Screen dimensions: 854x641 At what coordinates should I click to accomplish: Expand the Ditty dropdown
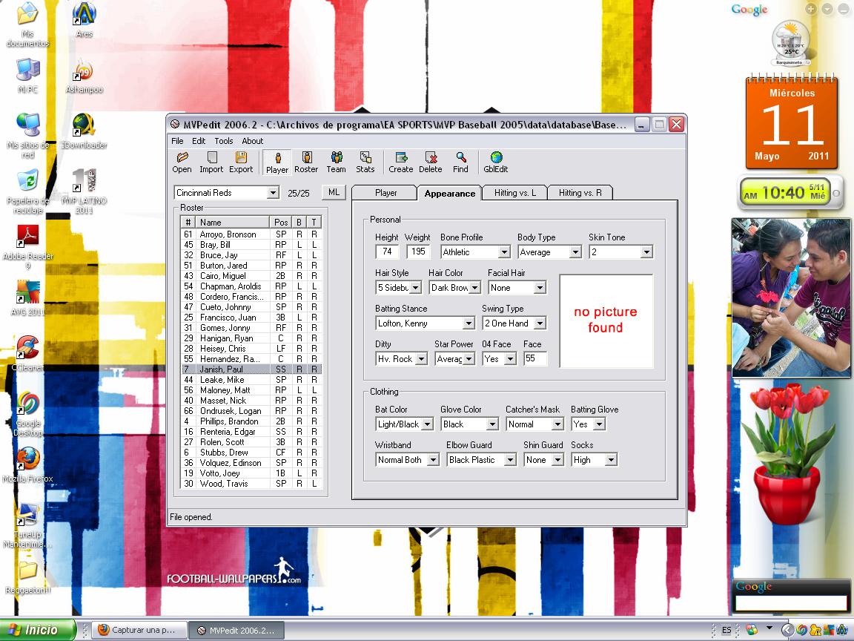click(421, 358)
